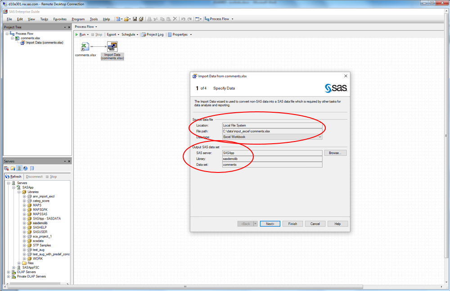Viewport: 450px width, 291px height.
Task: Open the Program menu
Action: click(78, 19)
